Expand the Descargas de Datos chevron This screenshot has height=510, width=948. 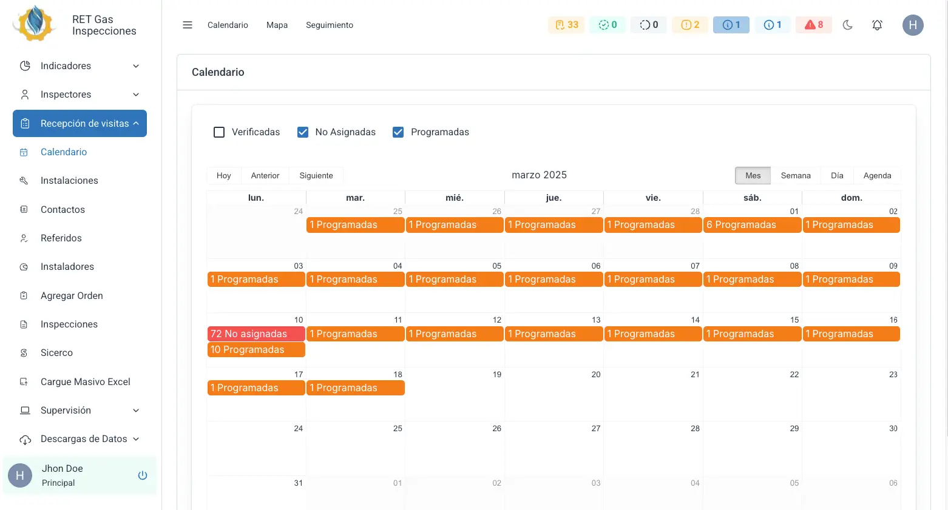coord(136,439)
